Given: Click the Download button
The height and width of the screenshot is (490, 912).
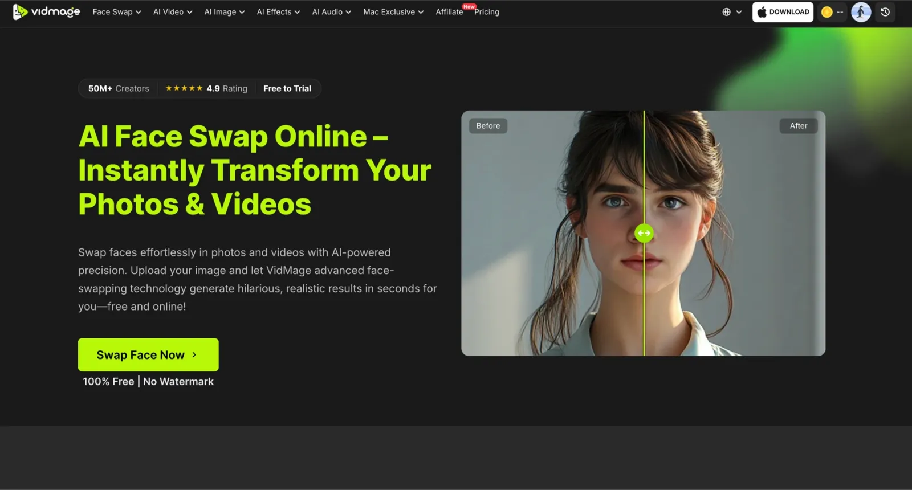Looking at the screenshot, I should tap(783, 12).
